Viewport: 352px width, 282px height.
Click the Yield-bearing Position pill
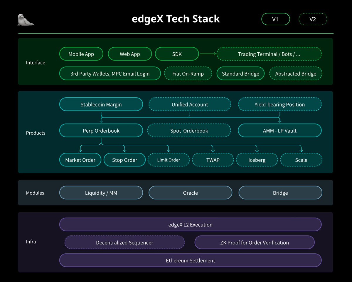coord(280,104)
